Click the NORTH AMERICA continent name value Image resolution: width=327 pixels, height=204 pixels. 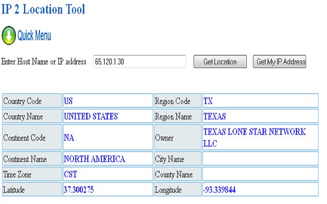[x=94, y=159]
